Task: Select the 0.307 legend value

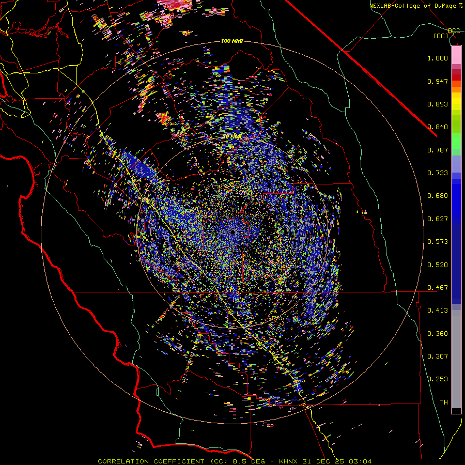Action: pyautogui.click(x=438, y=357)
